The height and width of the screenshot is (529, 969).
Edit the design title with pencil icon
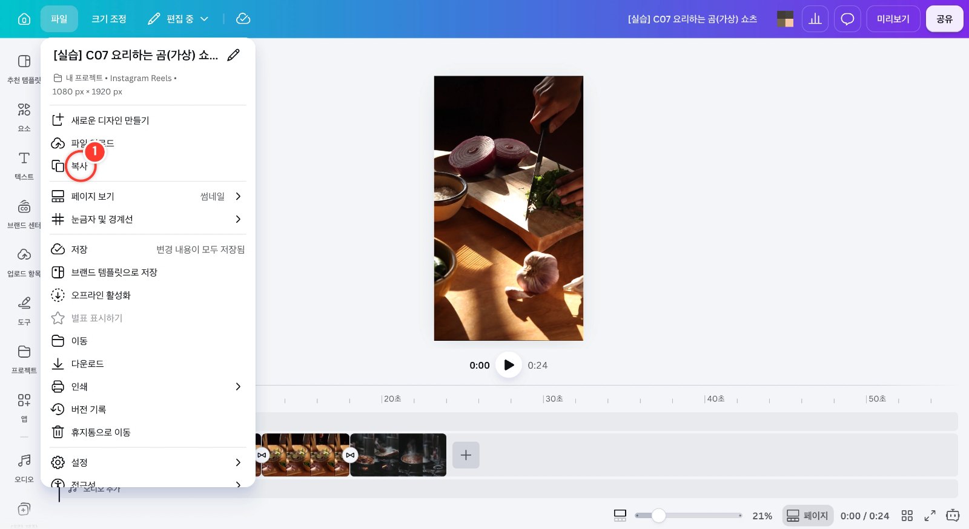click(233, 55)
